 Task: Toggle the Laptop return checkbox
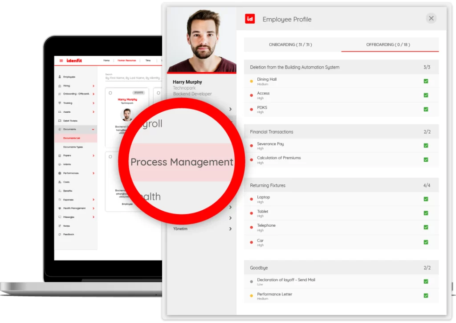426,199
